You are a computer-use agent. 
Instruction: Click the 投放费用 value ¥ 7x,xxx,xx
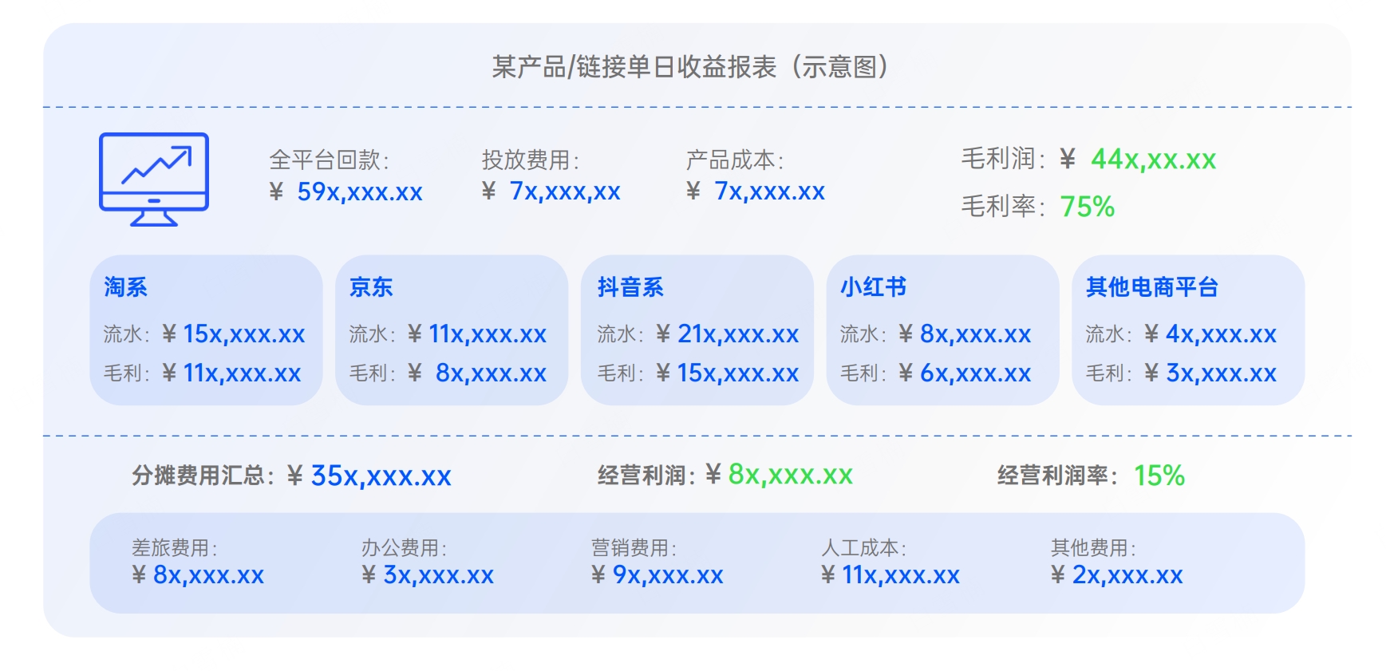click(551, 191)
